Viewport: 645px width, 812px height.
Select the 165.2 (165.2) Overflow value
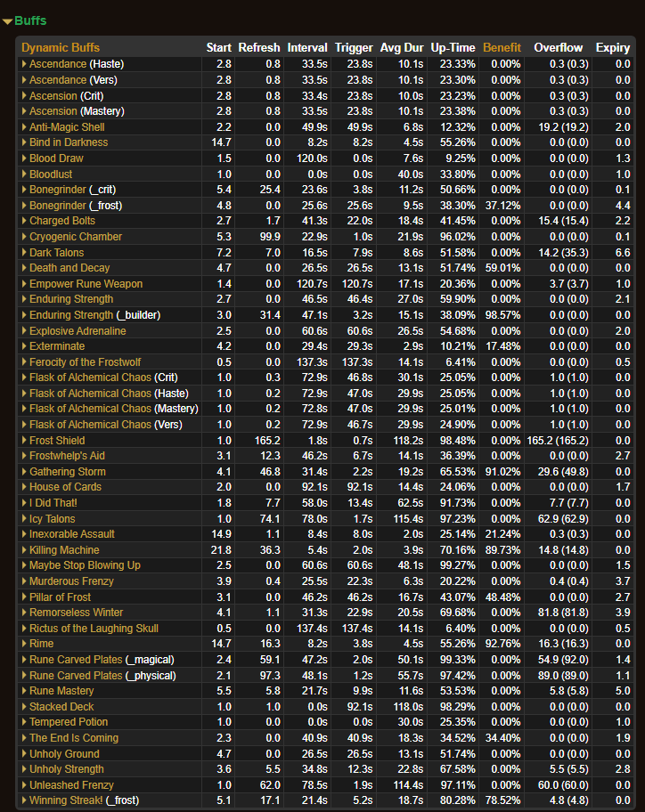[558, 440]
